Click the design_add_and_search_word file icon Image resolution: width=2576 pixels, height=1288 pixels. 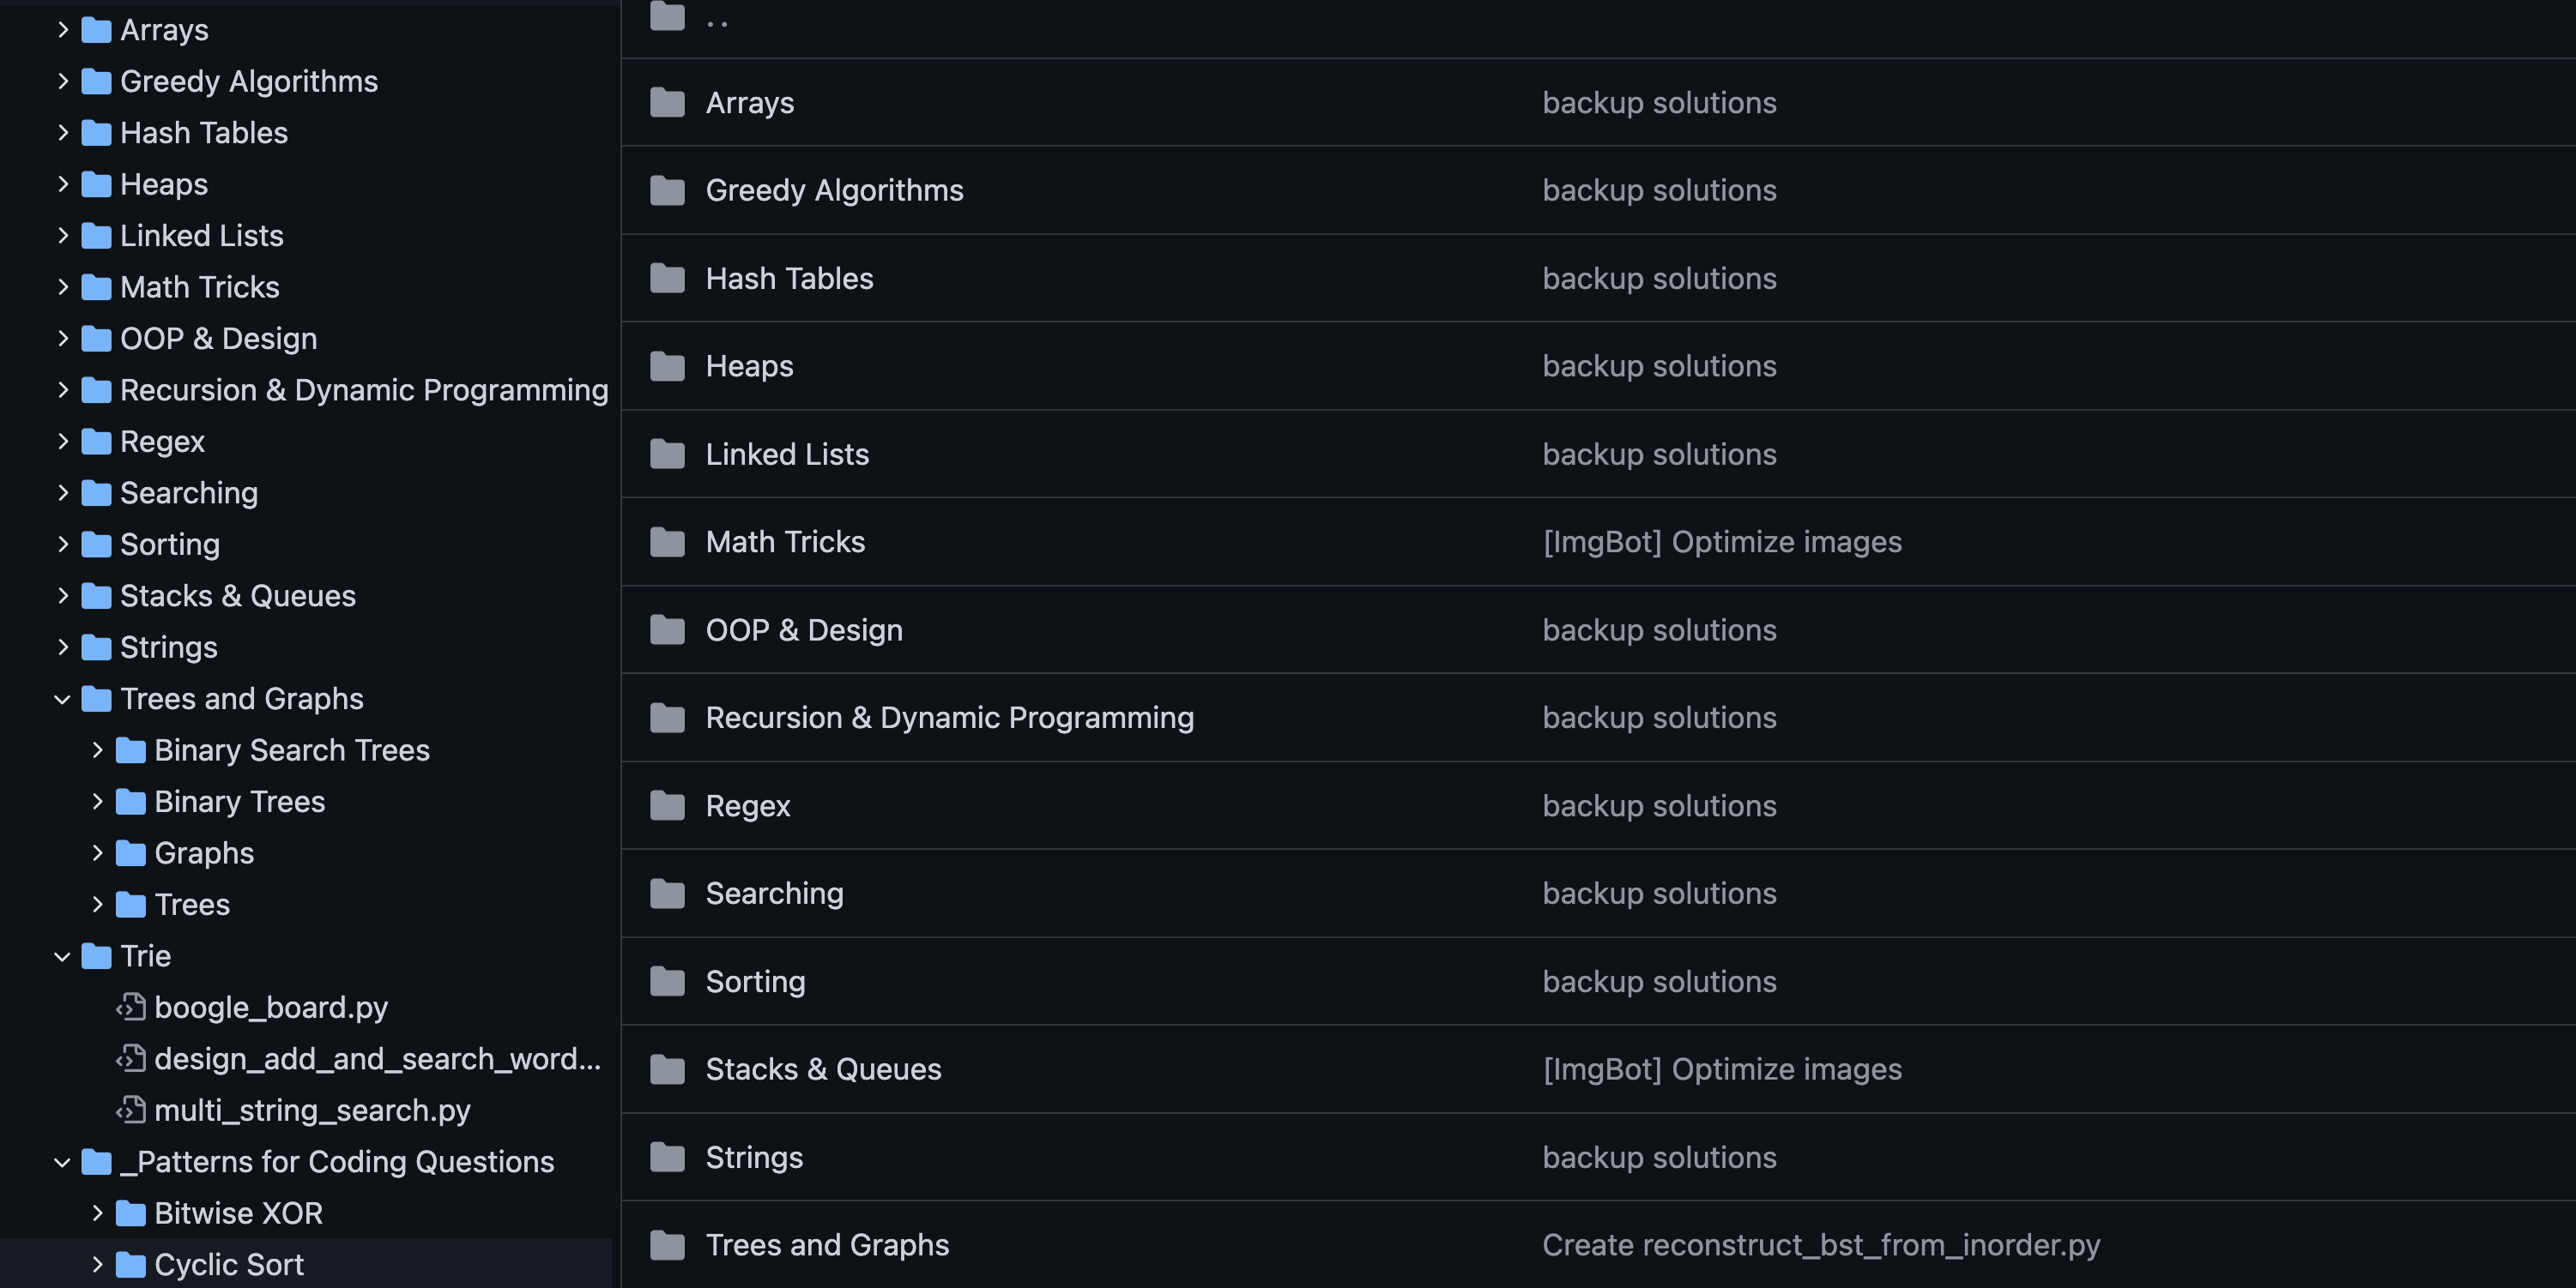pyautogui.click(x=131, y=1058)
